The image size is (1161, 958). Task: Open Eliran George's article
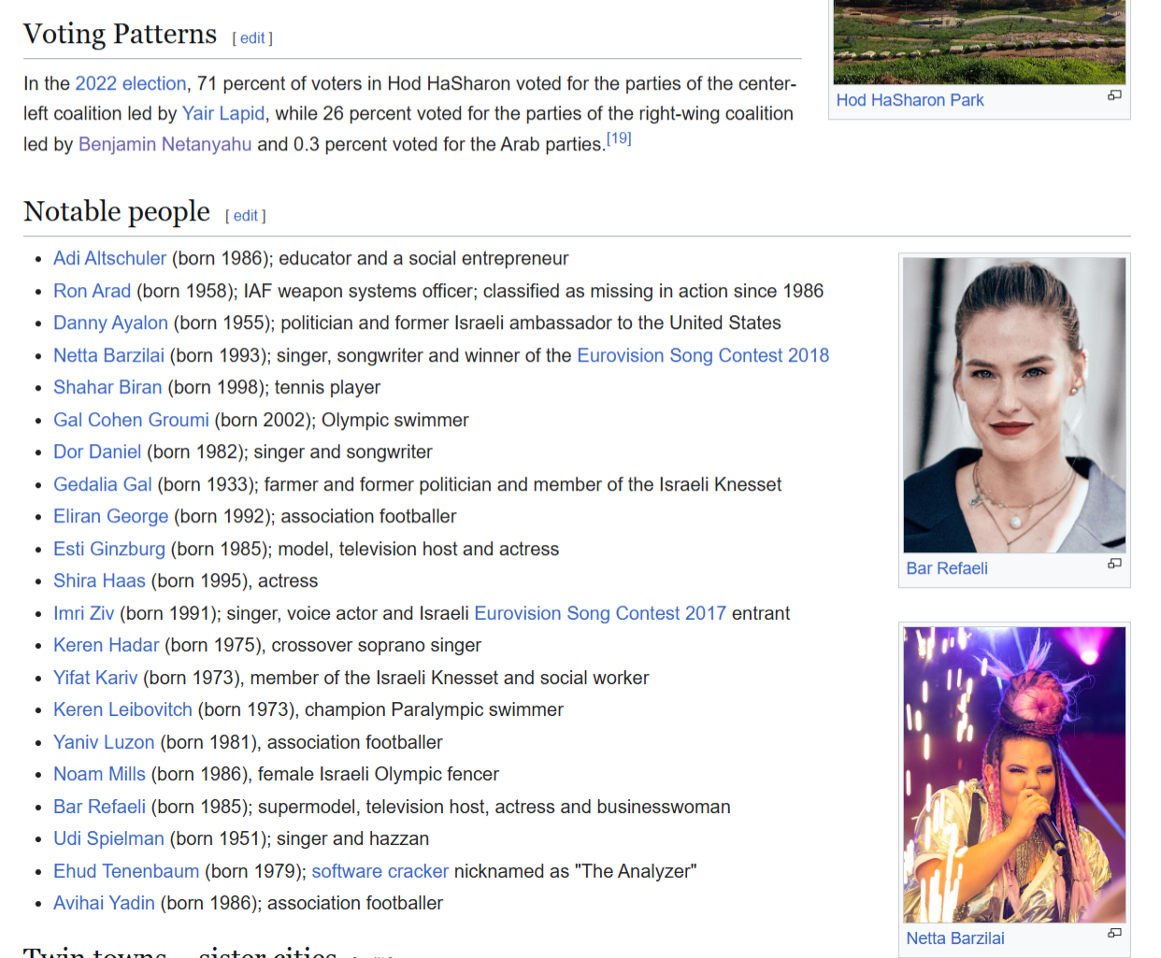click(x=110, y=516)
